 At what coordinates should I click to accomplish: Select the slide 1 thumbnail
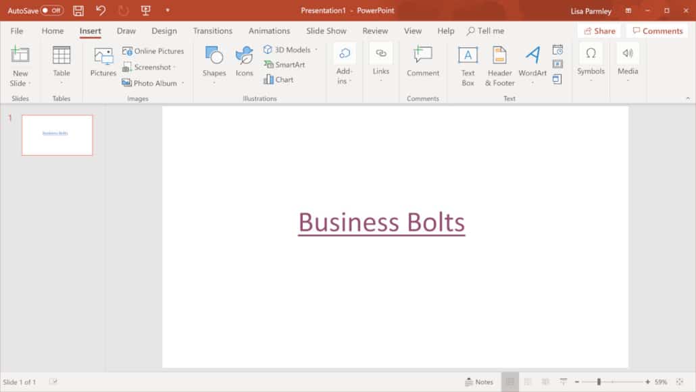pos(57,134)
